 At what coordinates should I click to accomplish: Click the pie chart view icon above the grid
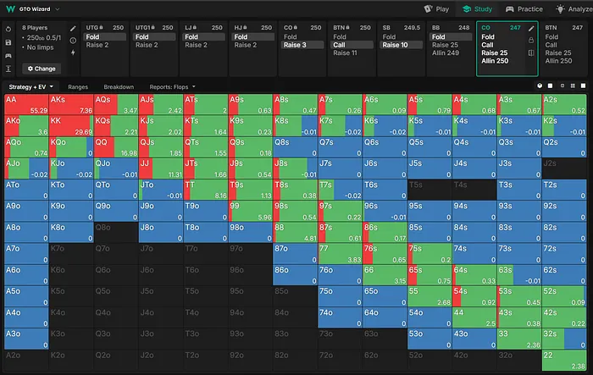coord(540,86)
